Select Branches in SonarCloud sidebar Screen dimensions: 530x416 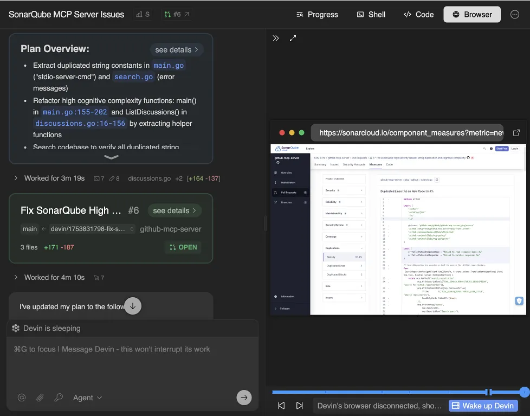click(x=290, y=202)
